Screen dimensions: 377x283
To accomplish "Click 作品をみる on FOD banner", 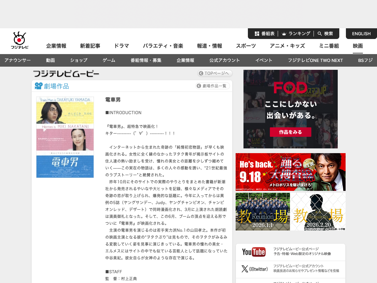I will coord(291,132).
